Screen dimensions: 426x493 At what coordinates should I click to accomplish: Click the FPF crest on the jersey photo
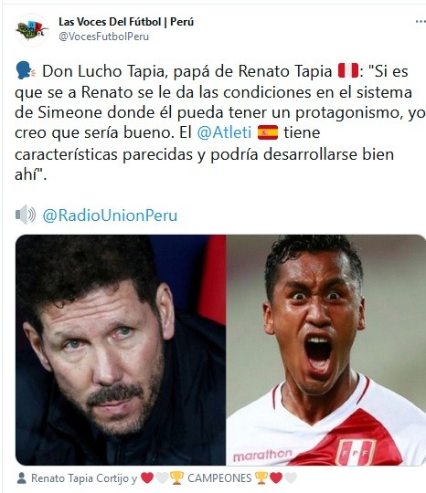pos(356,452)
